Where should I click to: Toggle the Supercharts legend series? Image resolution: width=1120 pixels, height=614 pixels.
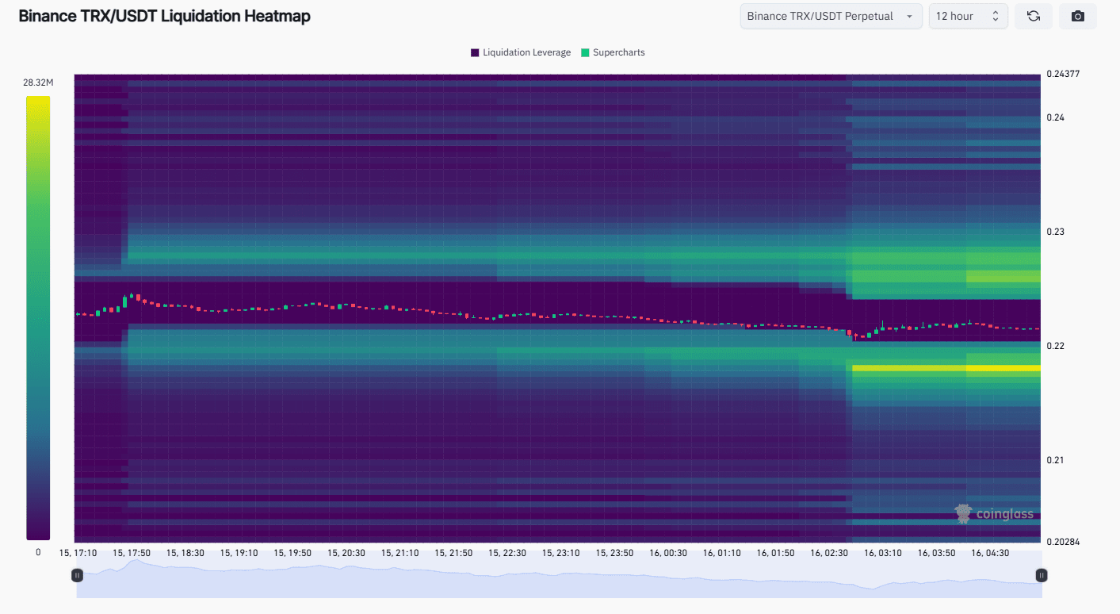[613, 52]
